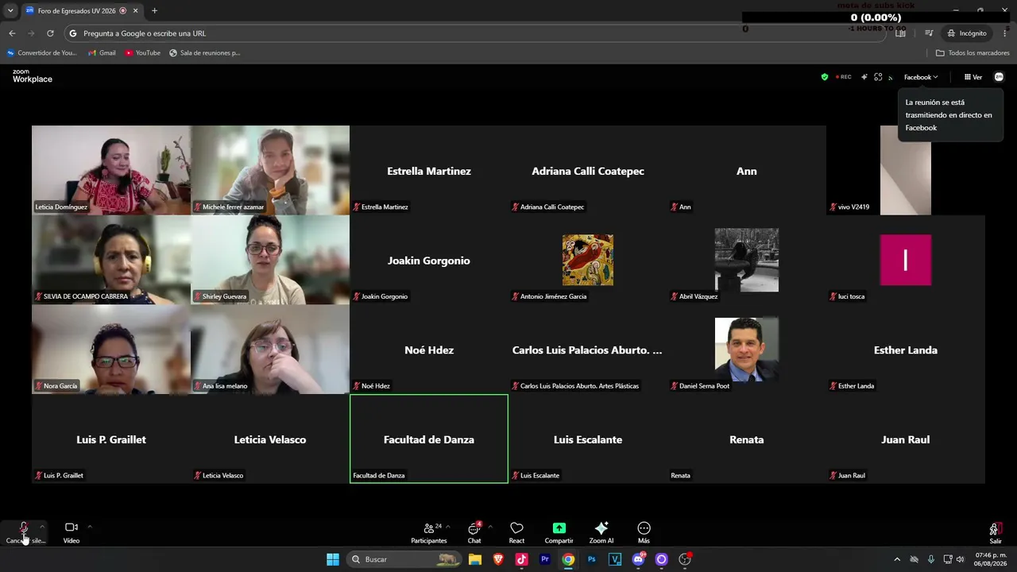Image resolution: width=1017 pixels, height=572 pixels.
Task: Click the REC recording indicator
Action: pyautogui.click(x=844, y=77)
